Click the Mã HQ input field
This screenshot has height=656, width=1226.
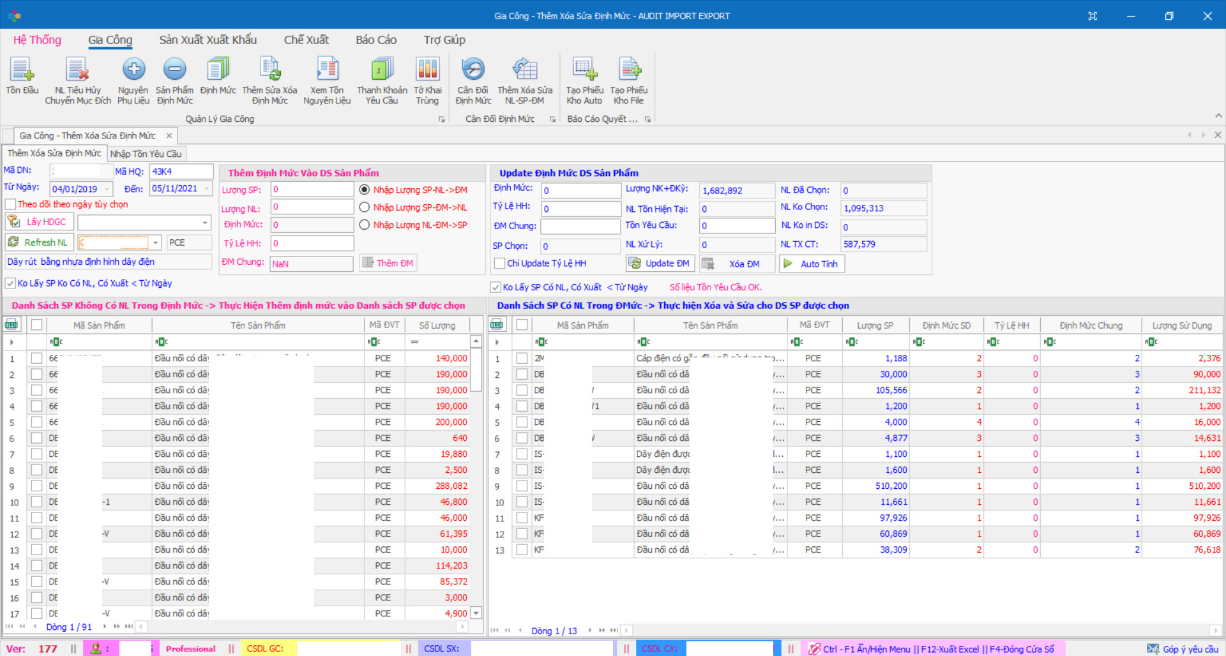click(181, 172)
